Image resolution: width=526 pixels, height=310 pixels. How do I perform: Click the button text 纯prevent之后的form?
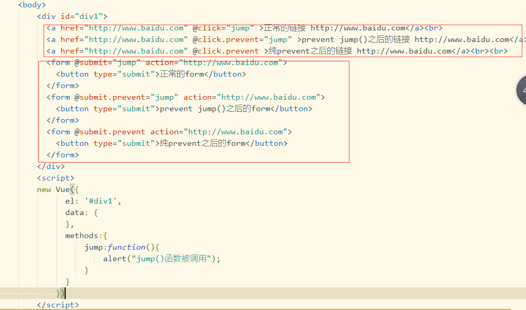coord(203,143)
